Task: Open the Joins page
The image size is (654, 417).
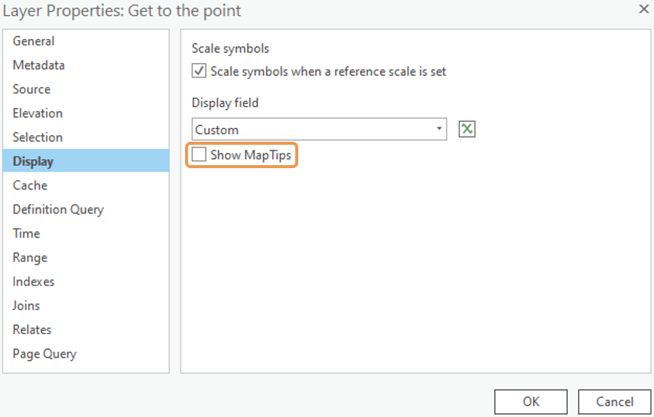Action: coord(26,305)
